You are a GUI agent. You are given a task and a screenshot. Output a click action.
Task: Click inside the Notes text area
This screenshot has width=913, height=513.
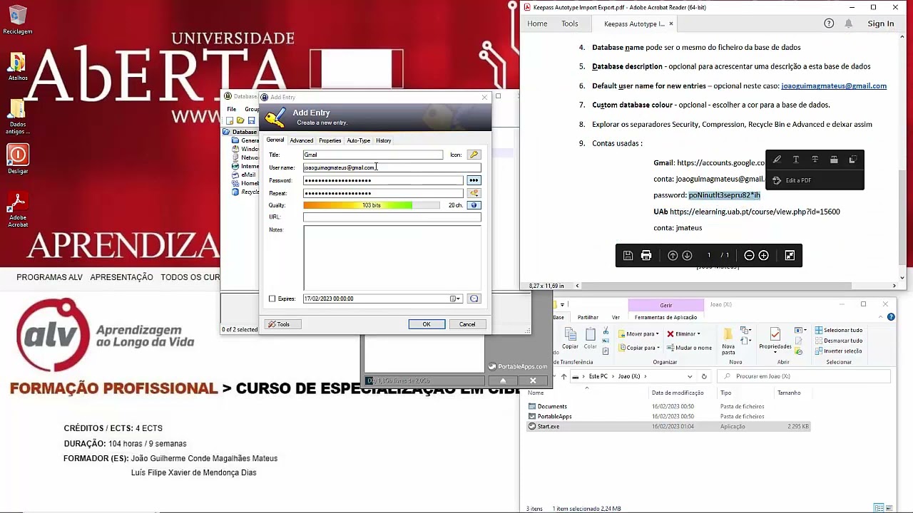[x=392, y=258]
